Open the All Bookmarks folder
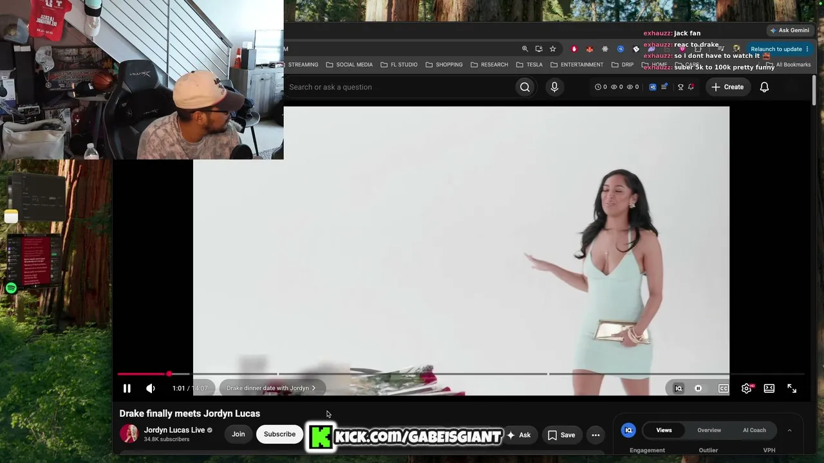 pos(788,64)
